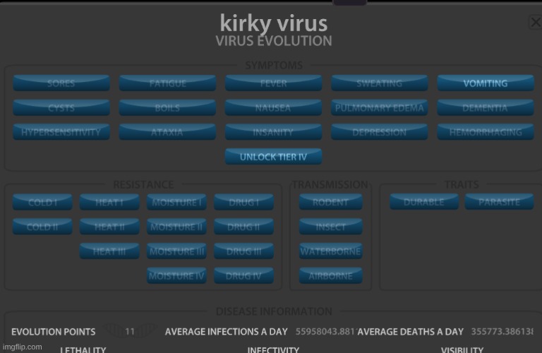Evolve Moisture IV resistance
This screenshot has width=542, height=353.
coord(176,275)
